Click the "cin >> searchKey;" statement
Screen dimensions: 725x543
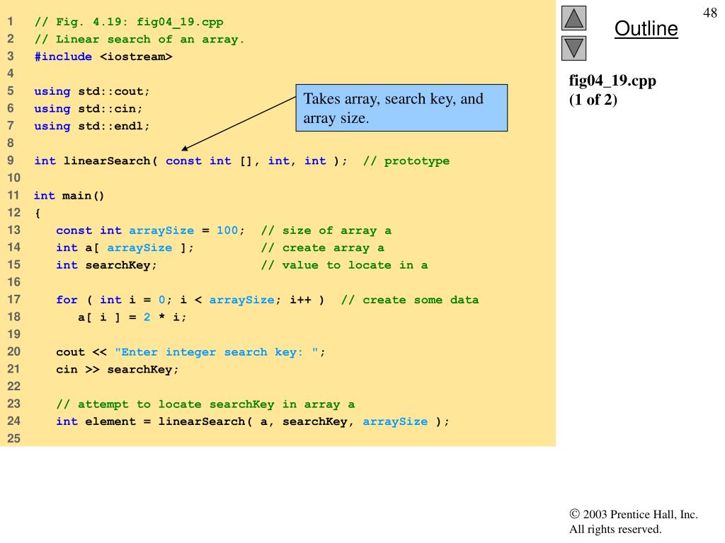(117, 370)
